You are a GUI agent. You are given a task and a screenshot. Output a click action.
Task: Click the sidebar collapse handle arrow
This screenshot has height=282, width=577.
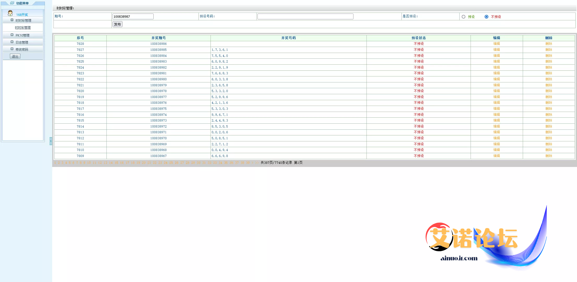(51, 141)
